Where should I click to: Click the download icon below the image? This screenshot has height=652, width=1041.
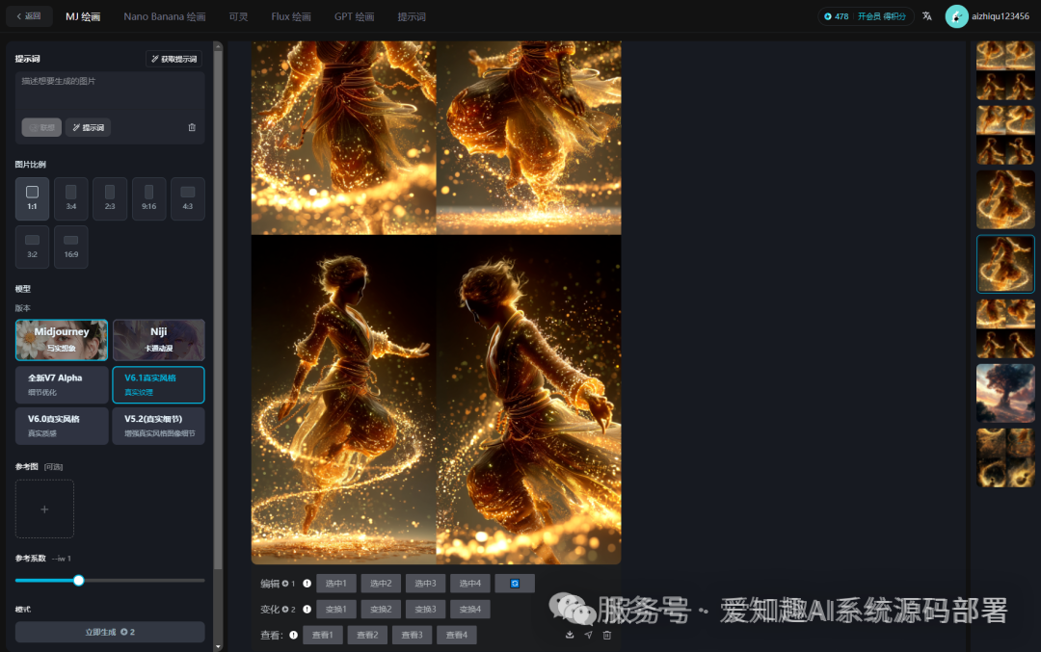pos(570,635)
